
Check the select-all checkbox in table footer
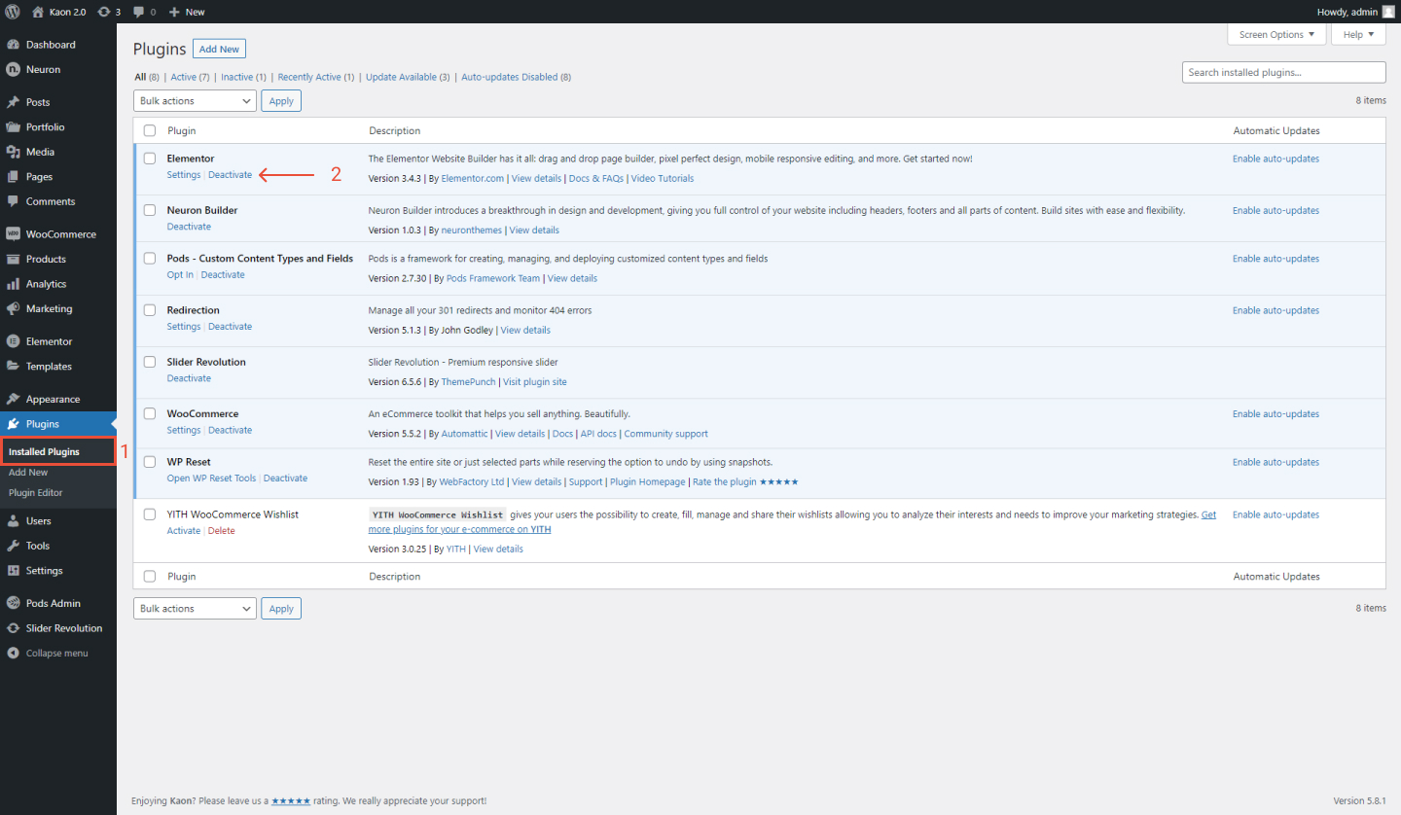click(150, 576)
